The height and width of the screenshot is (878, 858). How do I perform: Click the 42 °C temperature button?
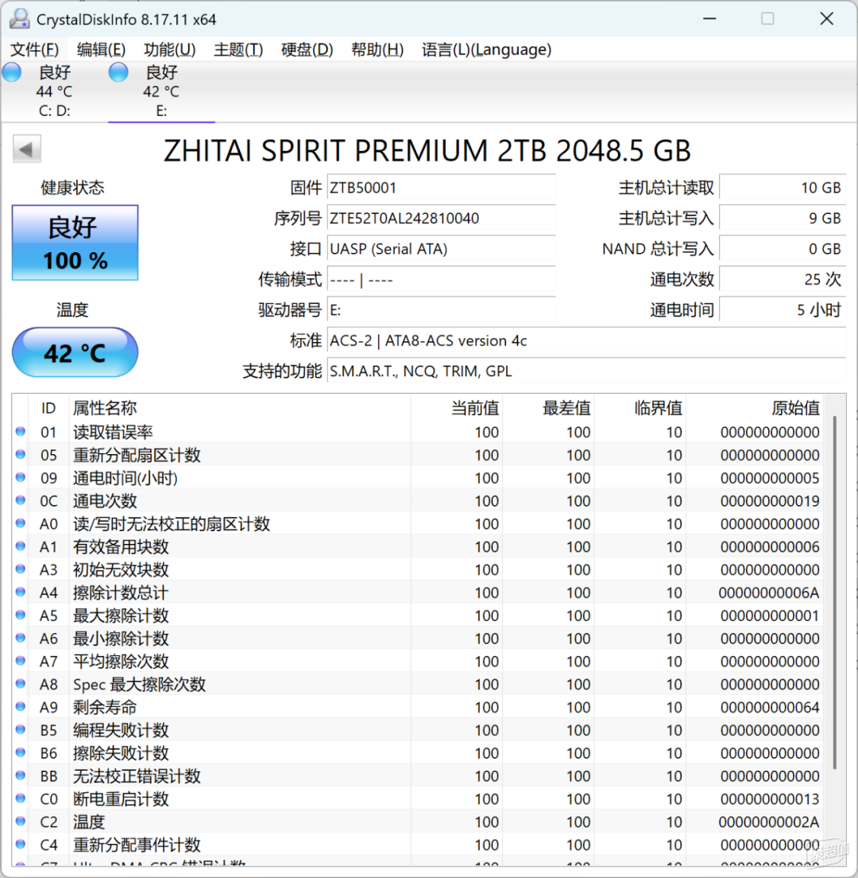pos(75,353)
